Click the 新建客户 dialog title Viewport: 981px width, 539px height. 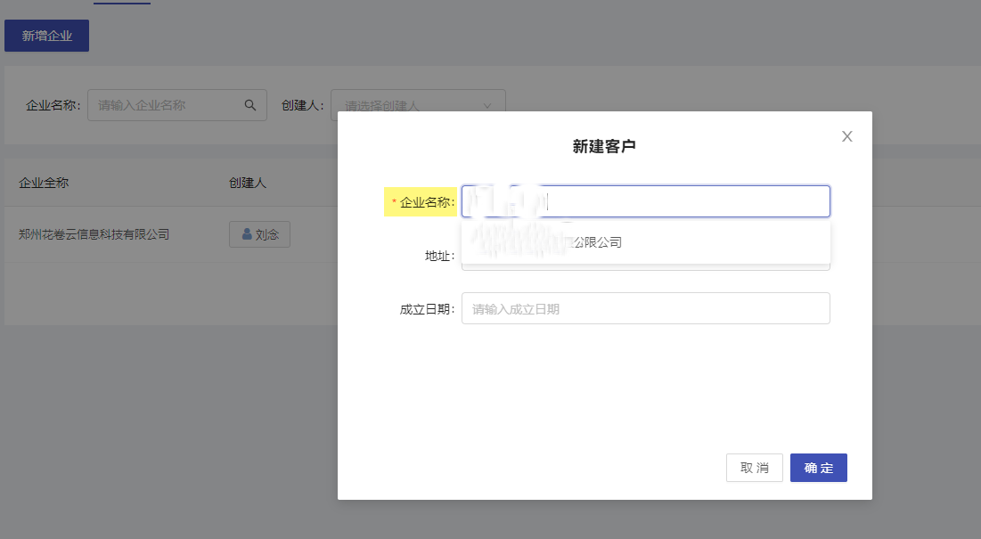pyautogui.click(x=604, y=146)
